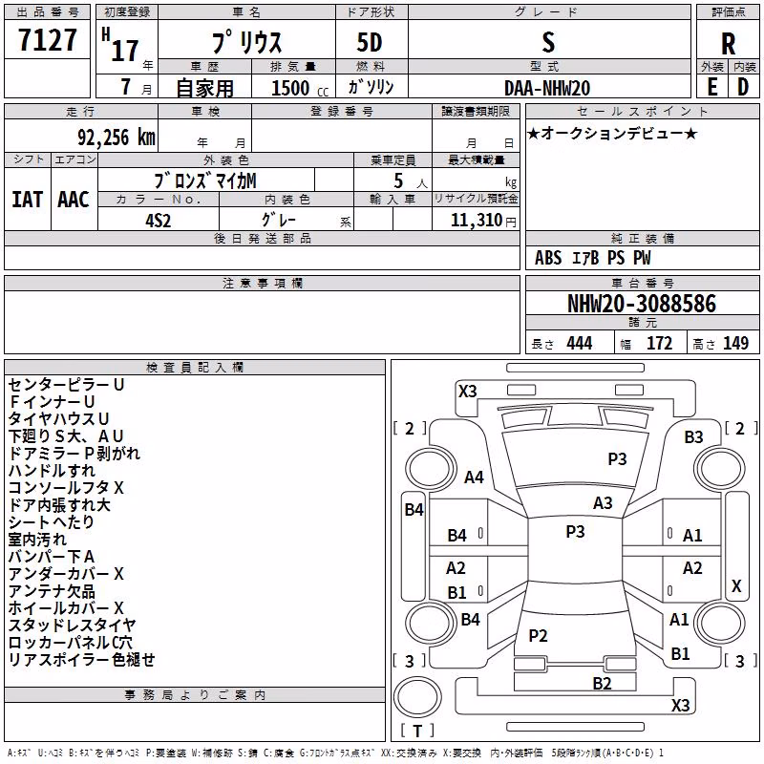Select inspector note アンテナ欠品

[x=52, y=591]
